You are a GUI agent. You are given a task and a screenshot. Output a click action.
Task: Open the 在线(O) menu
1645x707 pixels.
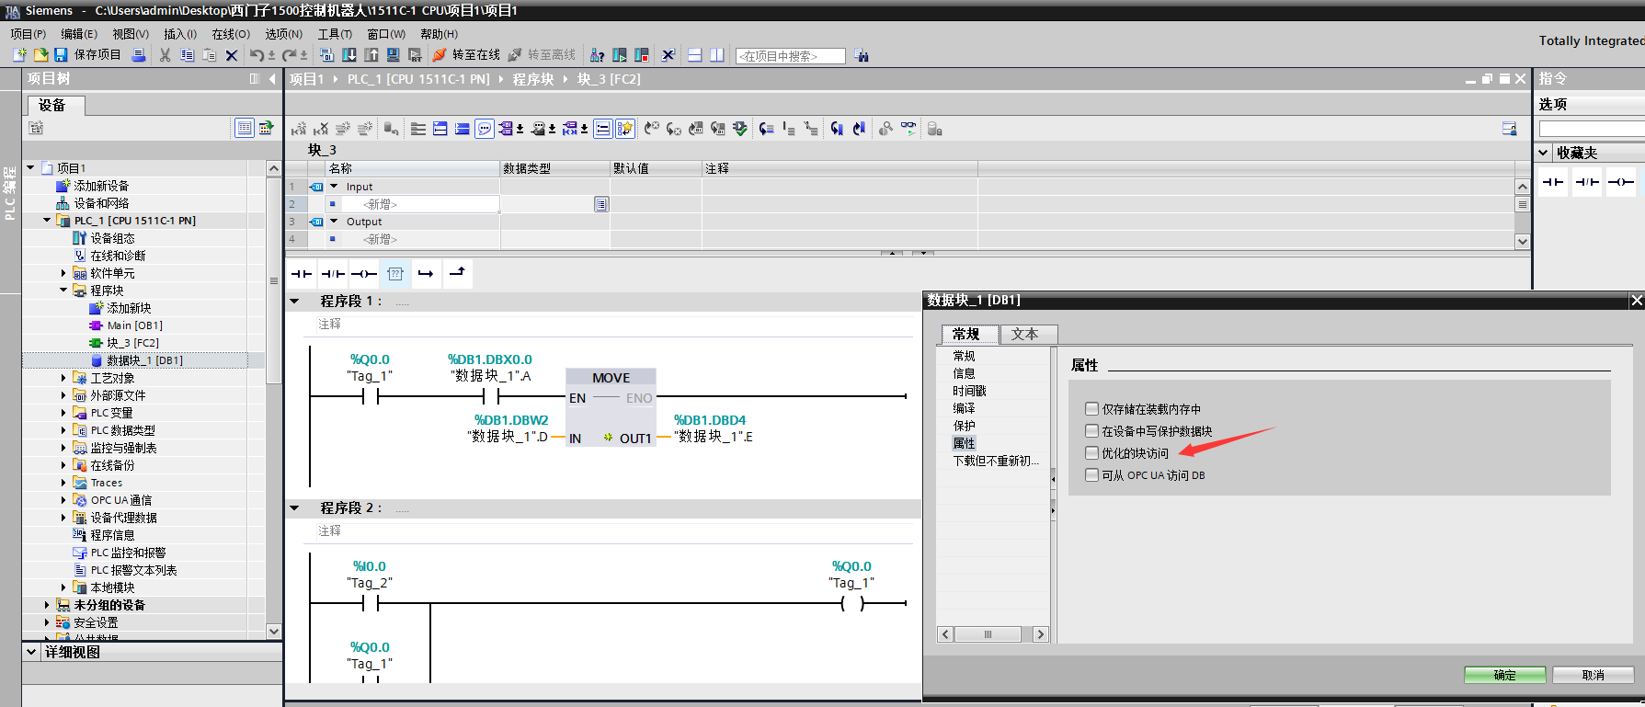[x=231, y=34]
